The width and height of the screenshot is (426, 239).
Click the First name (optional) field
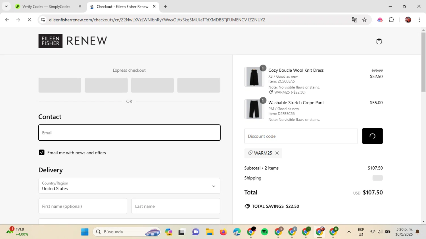(x=83, y=206)
